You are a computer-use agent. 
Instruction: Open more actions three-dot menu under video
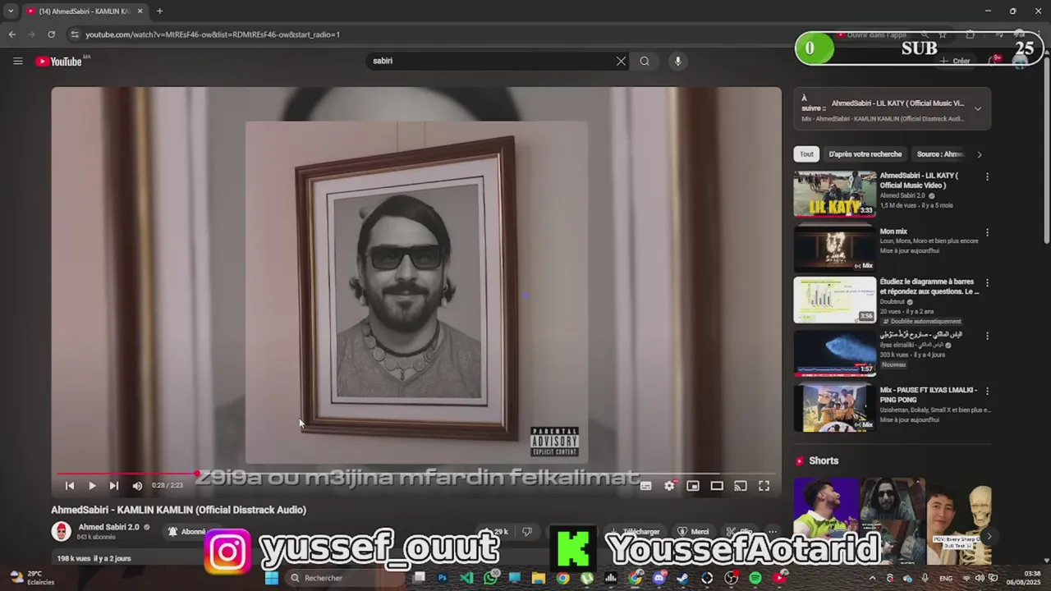point(772,532)
